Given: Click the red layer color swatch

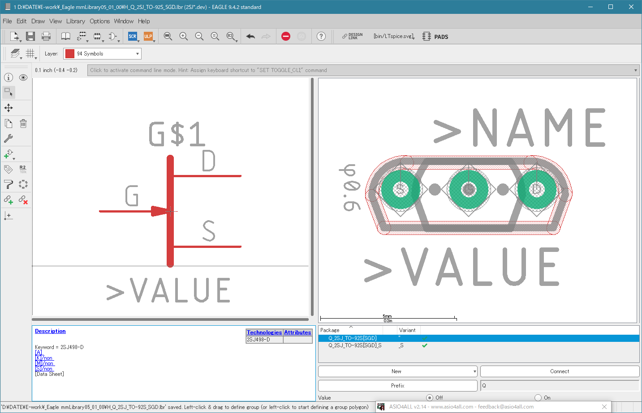Looking at the screenshot, I should coord(70,54).
